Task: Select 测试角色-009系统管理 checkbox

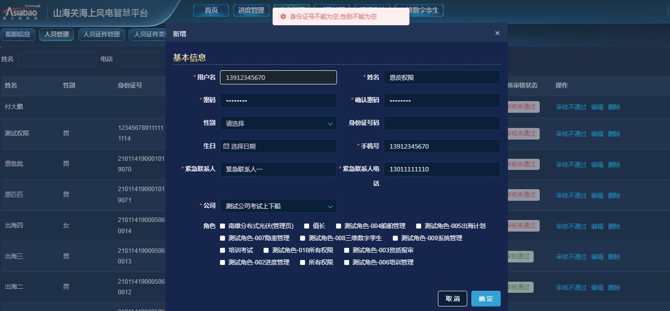Action: pos(395,238)
